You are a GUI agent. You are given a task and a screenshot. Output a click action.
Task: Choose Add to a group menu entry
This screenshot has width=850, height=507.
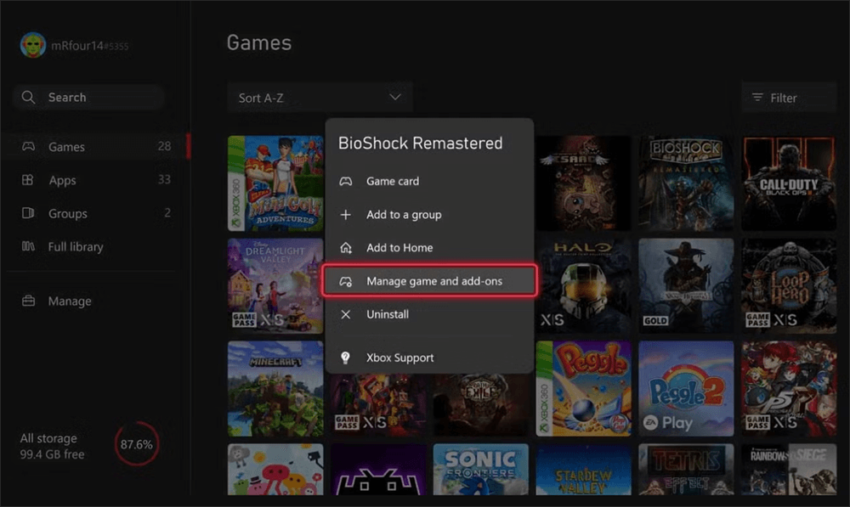[x=429, y=215]
